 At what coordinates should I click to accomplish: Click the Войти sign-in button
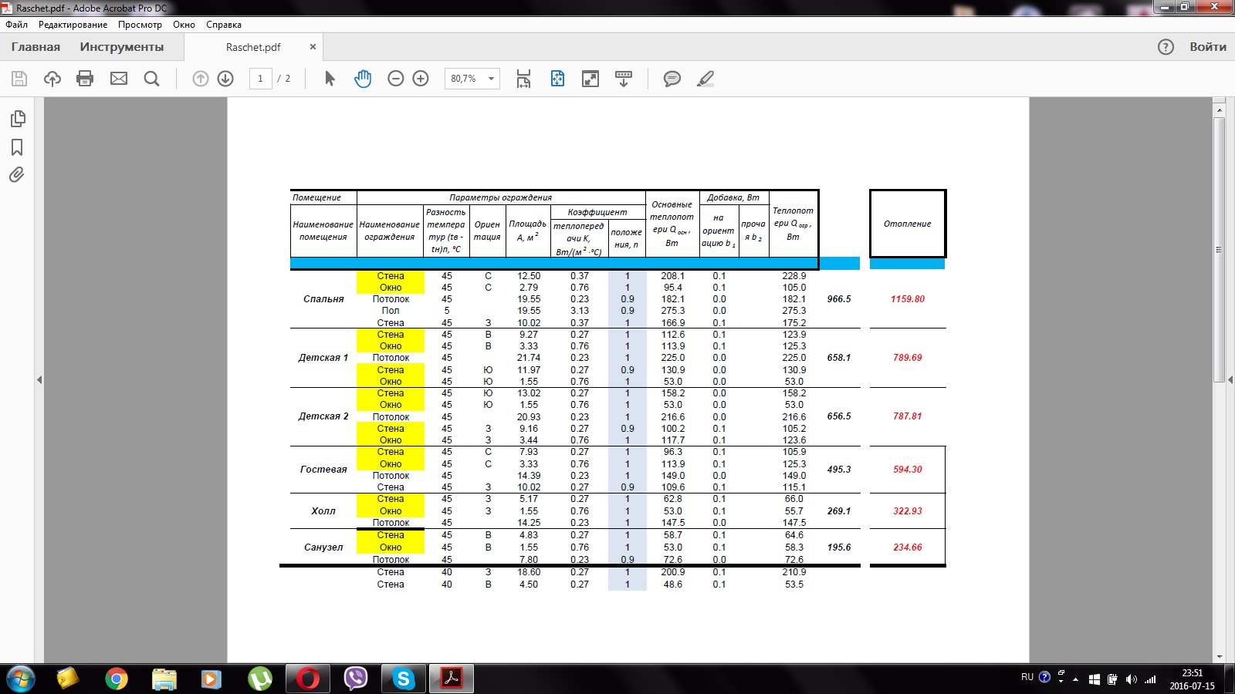tap(1208, 47)
